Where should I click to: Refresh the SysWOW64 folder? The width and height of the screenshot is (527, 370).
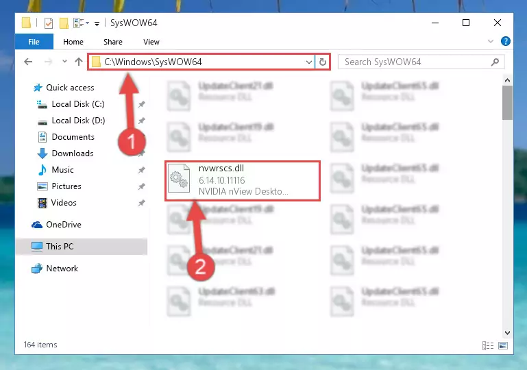322,62
